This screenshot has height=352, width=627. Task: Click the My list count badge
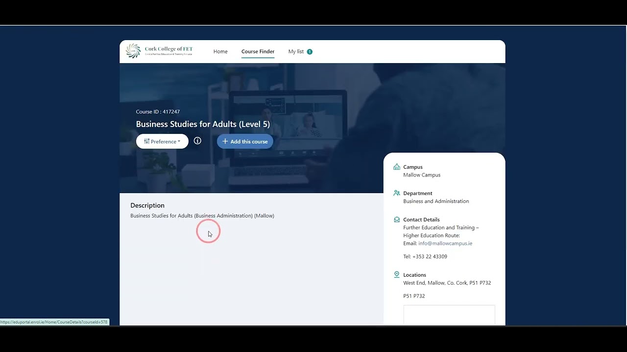click(310, 51)
